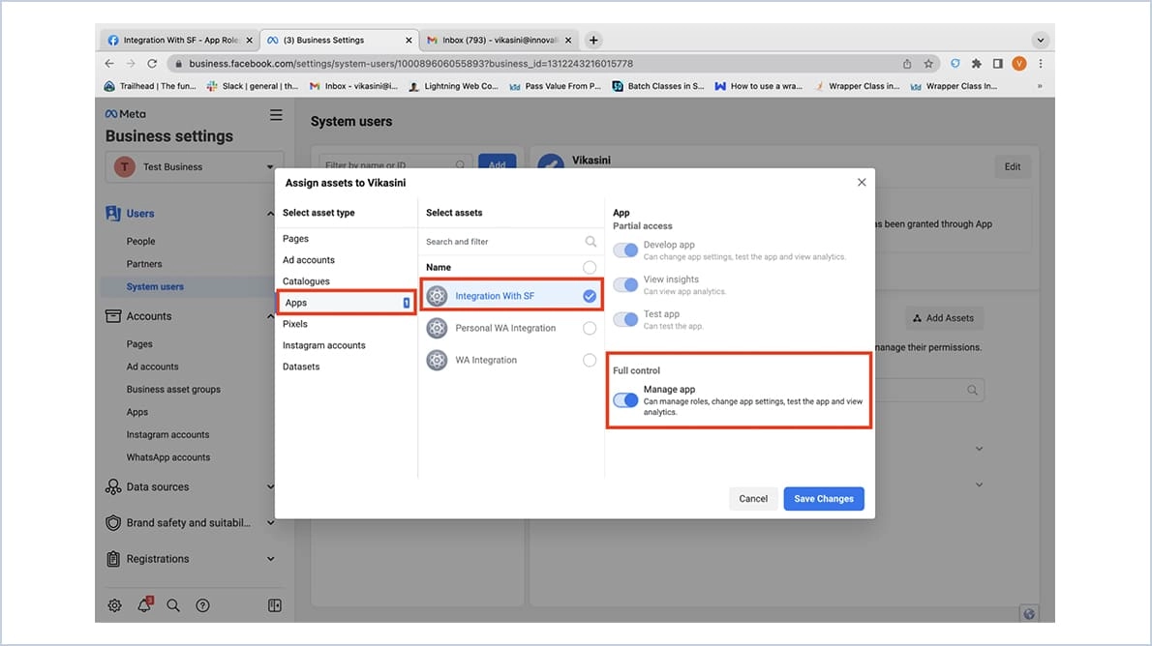Close the Assign assets dialog
This screenshot has height=646, width=1152.
click(x=862, y=182)
